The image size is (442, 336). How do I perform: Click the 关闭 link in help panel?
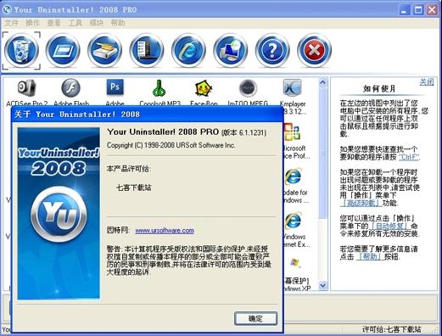point(427,82)
